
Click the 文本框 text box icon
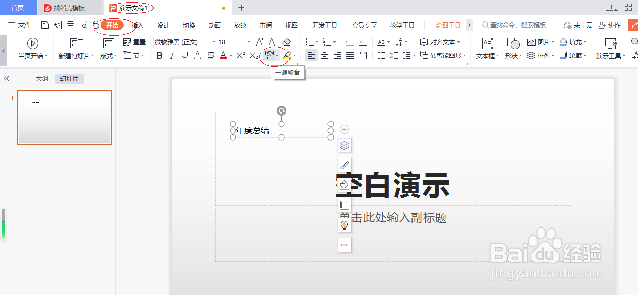(487, 43)
